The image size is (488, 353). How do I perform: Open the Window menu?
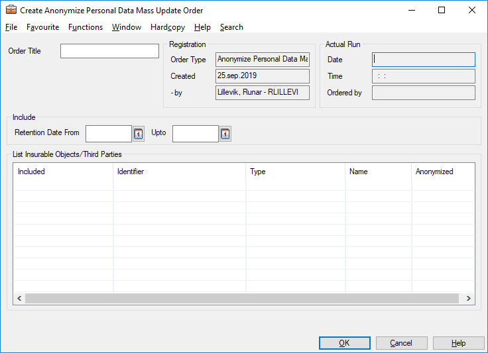(x=126, y=27)
